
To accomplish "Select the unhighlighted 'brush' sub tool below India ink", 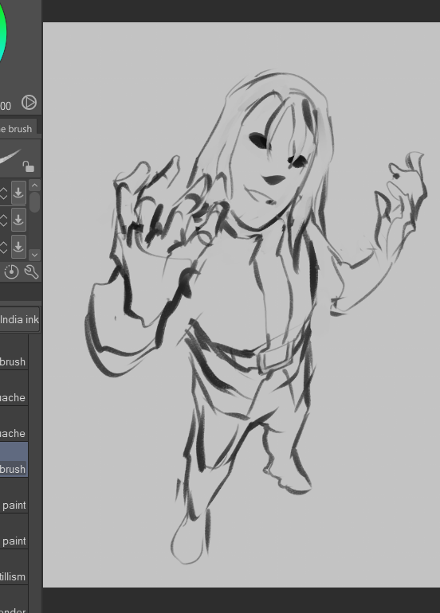I will [14, 352].
